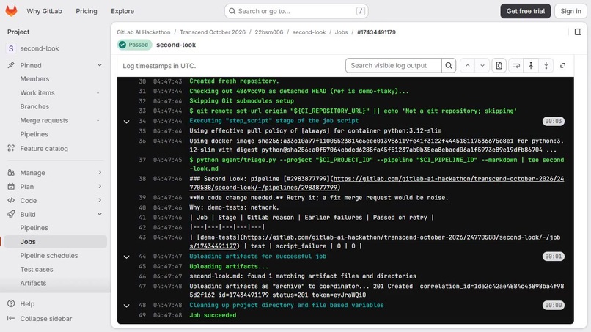591x332 pixels.
Task: Enter full-screen log view icon
Action: [562, 65]
